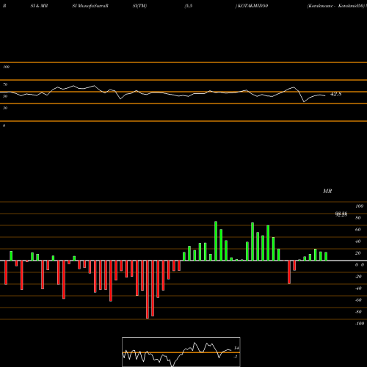Click the 80 label on the MR axis
This screenshot has height=367, width=367.
tap(358, 218)
